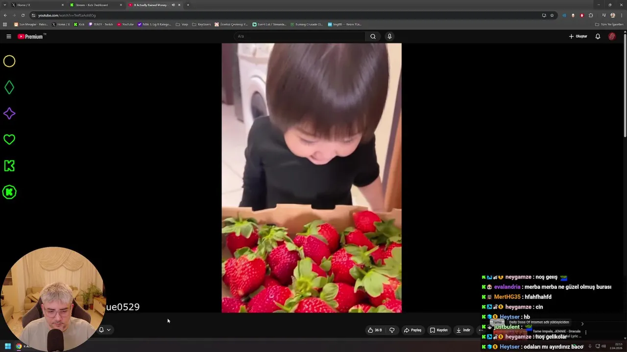This screenshot has width=627, height=352.
Task: Start voice search with the microphone
Action: [389, 36]
